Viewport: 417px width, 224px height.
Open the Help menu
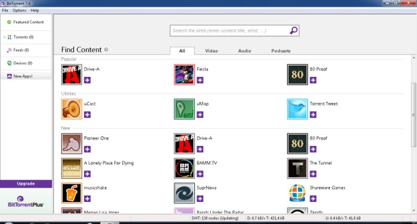click(35, 10)
